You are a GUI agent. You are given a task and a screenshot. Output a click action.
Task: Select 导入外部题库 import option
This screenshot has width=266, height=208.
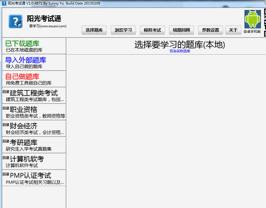coord(34,62)
